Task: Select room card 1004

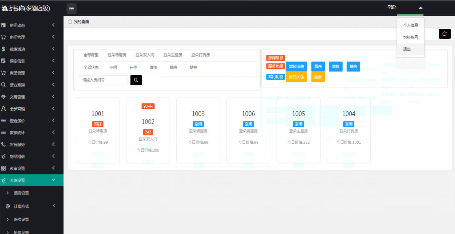Action: tap(349, 130)
